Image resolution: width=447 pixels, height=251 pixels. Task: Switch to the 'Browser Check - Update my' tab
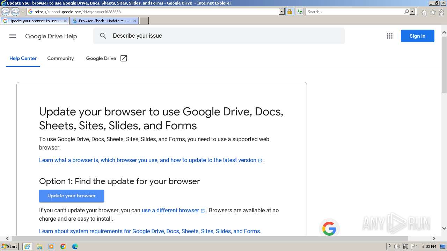(104, 21)
